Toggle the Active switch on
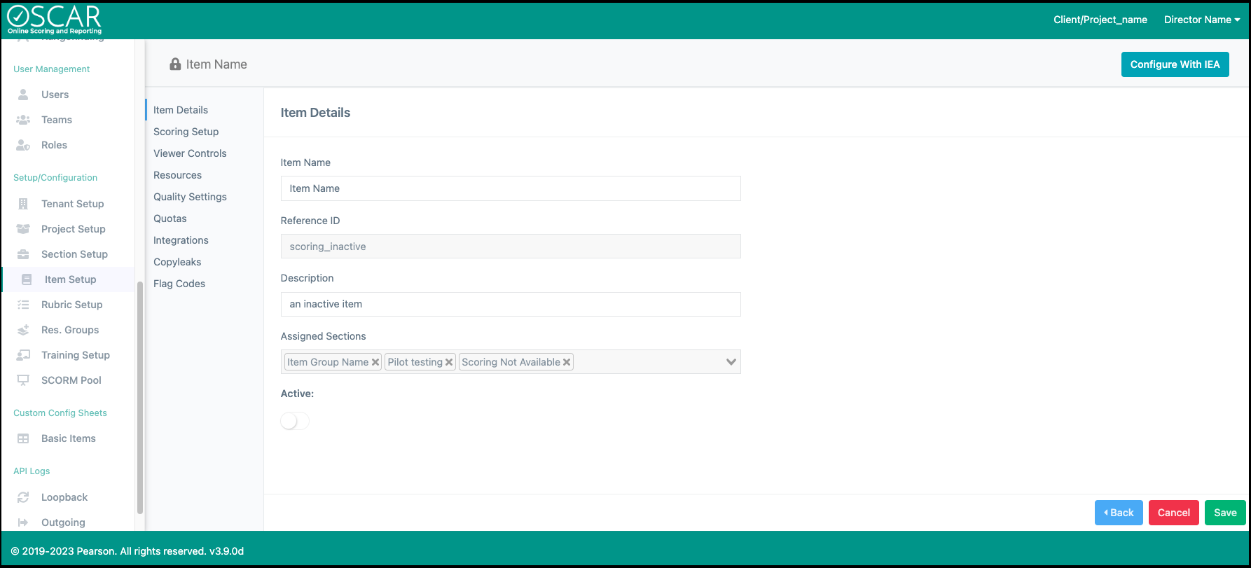Screen dimensions: 1251x568 294,421
